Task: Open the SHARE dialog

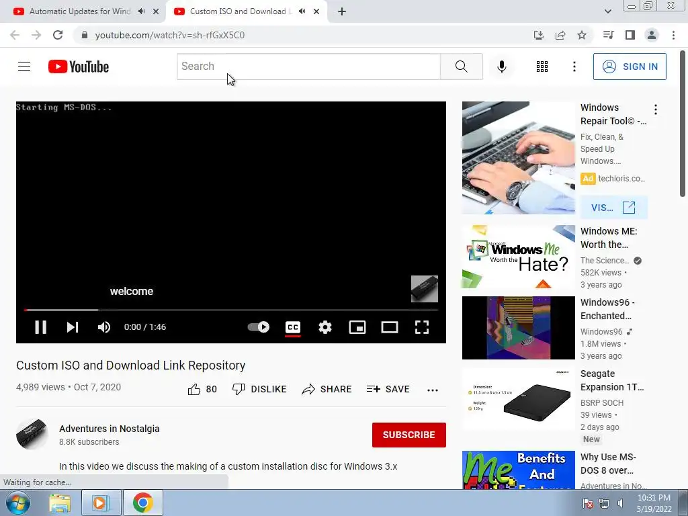Action: click(x=327, y=389)
